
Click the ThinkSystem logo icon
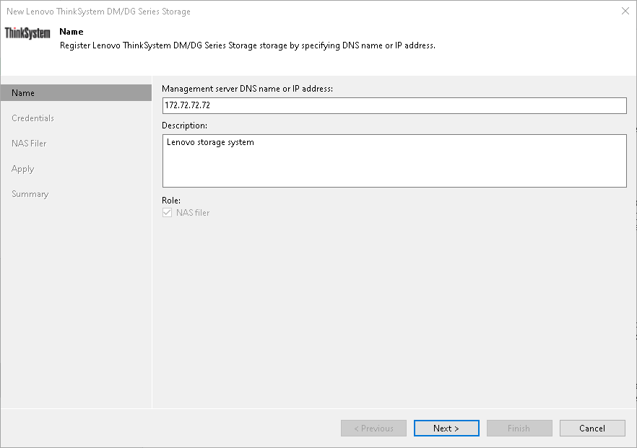[x=27, y=33]
